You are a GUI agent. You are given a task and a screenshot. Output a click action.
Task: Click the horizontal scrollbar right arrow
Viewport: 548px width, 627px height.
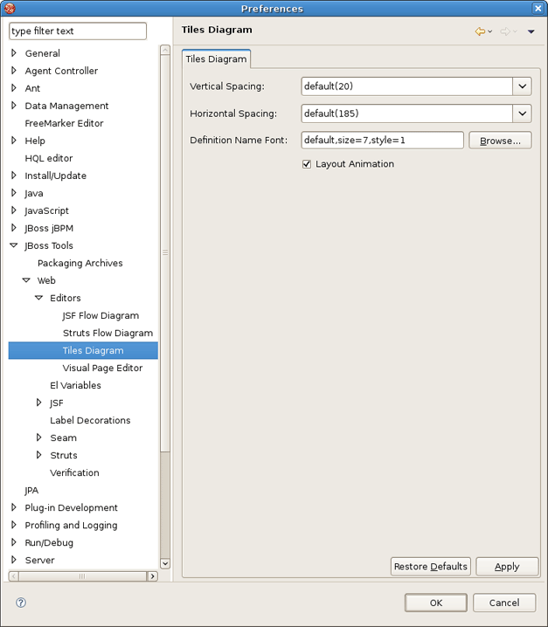pos(152,576)
